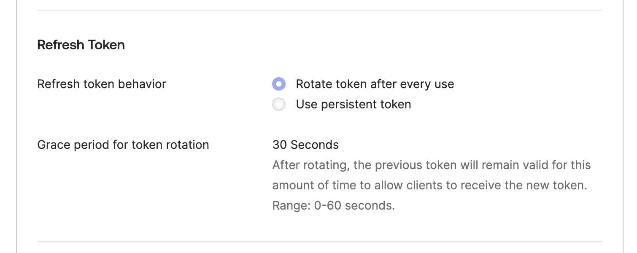Click the word "persistent" in the second radio option

[x=347, y=104]
